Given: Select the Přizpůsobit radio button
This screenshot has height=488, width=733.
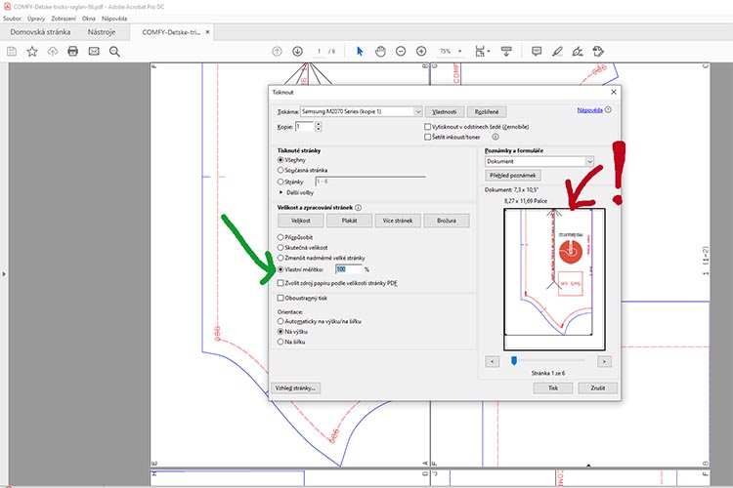Looking at the screenshot, I should (282, 237).
